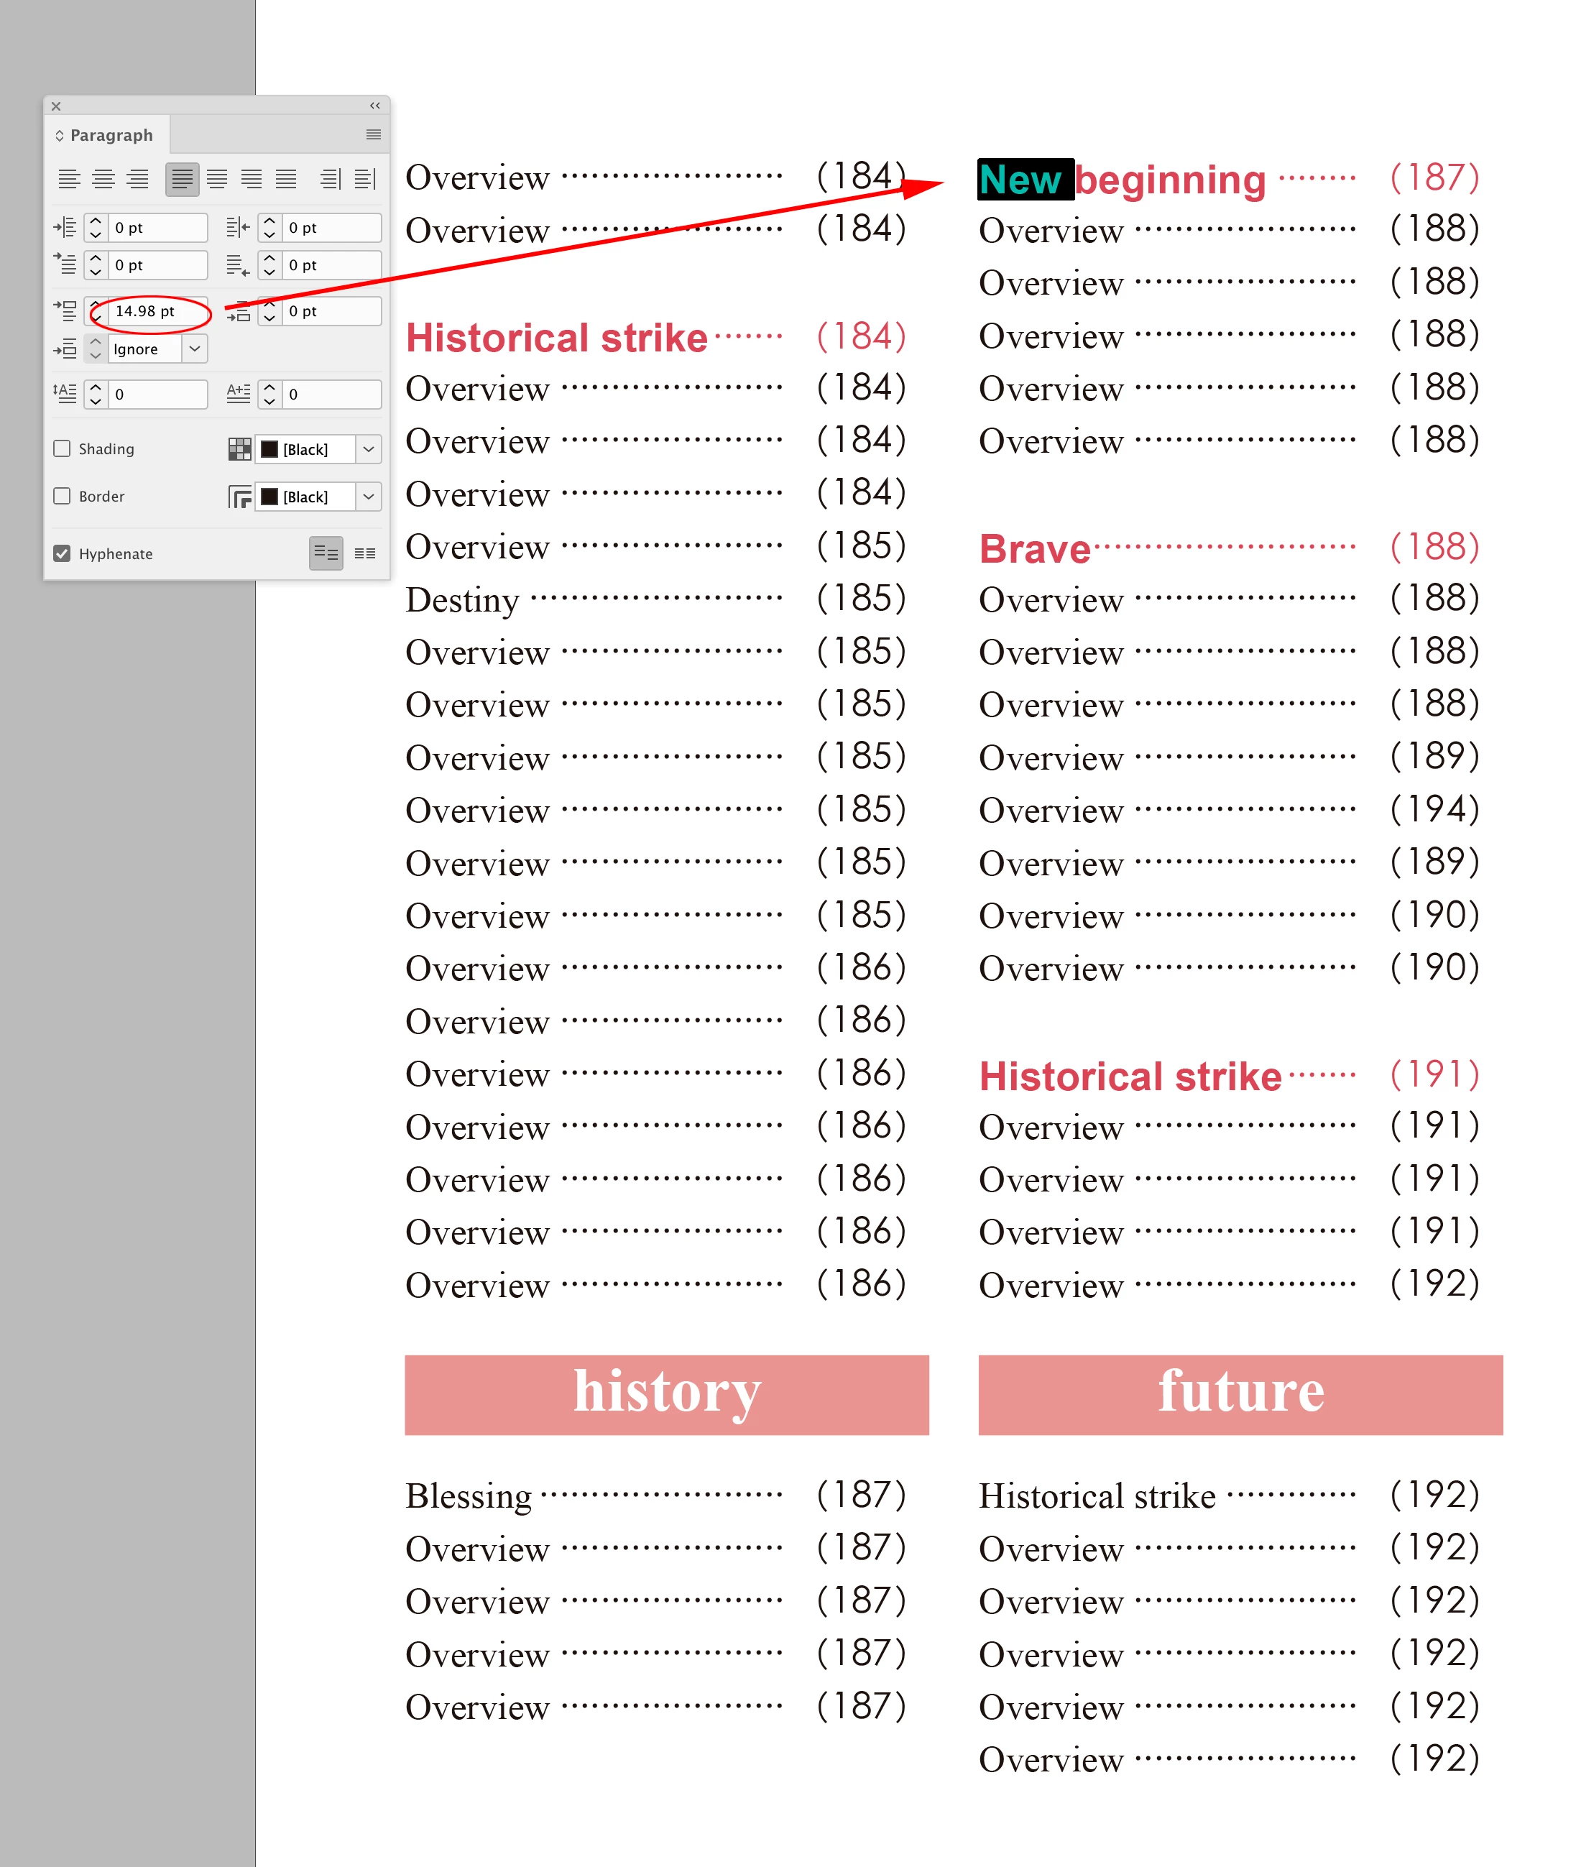Select Justify with last line aligned left

coord(182,179)
